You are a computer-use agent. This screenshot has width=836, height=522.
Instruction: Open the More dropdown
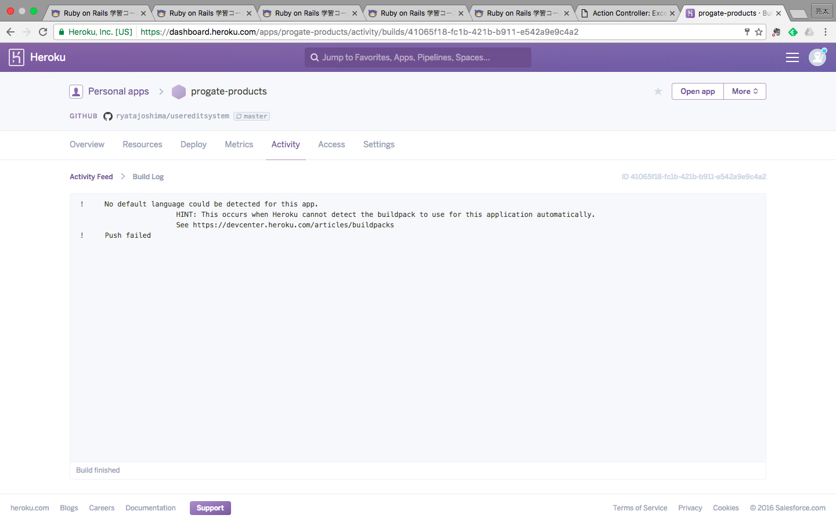click(744, 91)
